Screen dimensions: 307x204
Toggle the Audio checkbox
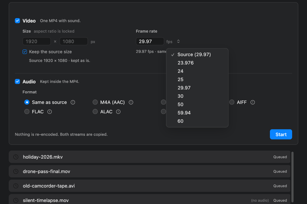pyautogui.click(x=17, y=82)
